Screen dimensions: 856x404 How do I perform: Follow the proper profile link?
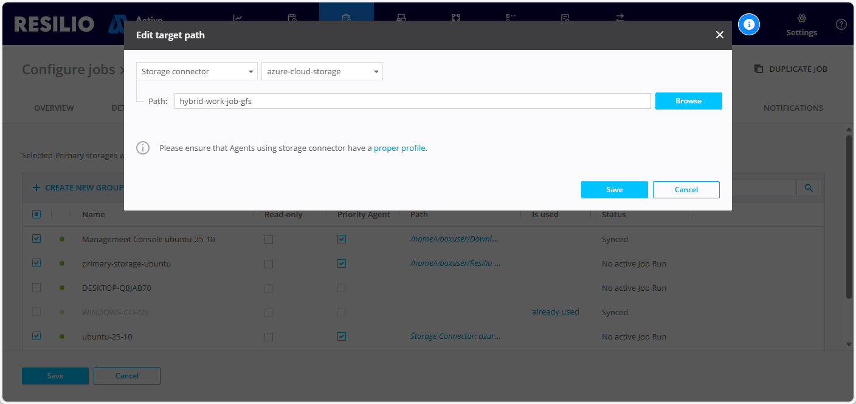(399, 148)
